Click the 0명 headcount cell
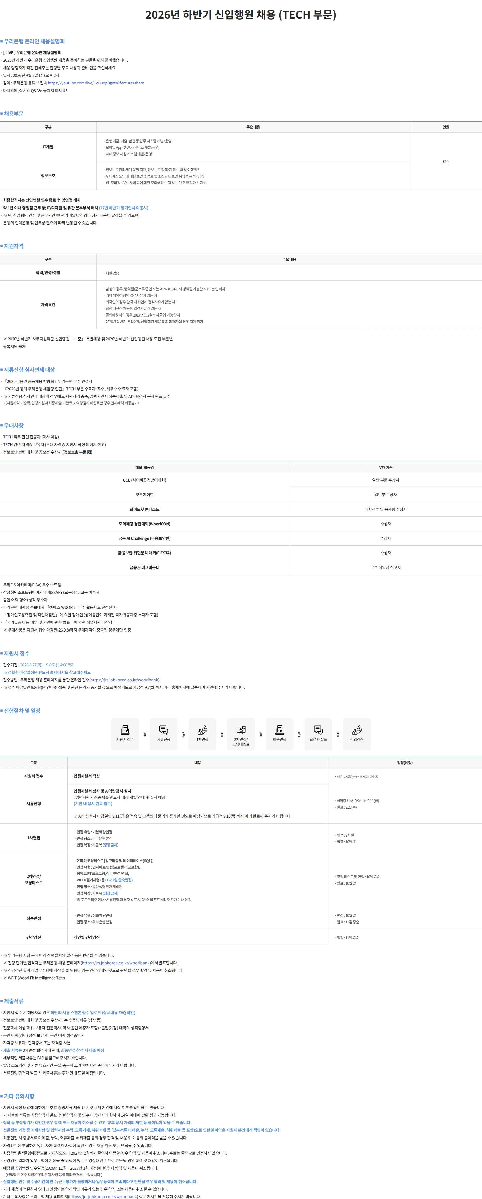The height and width of the screenshot is (1199, 482). (446, 161)
